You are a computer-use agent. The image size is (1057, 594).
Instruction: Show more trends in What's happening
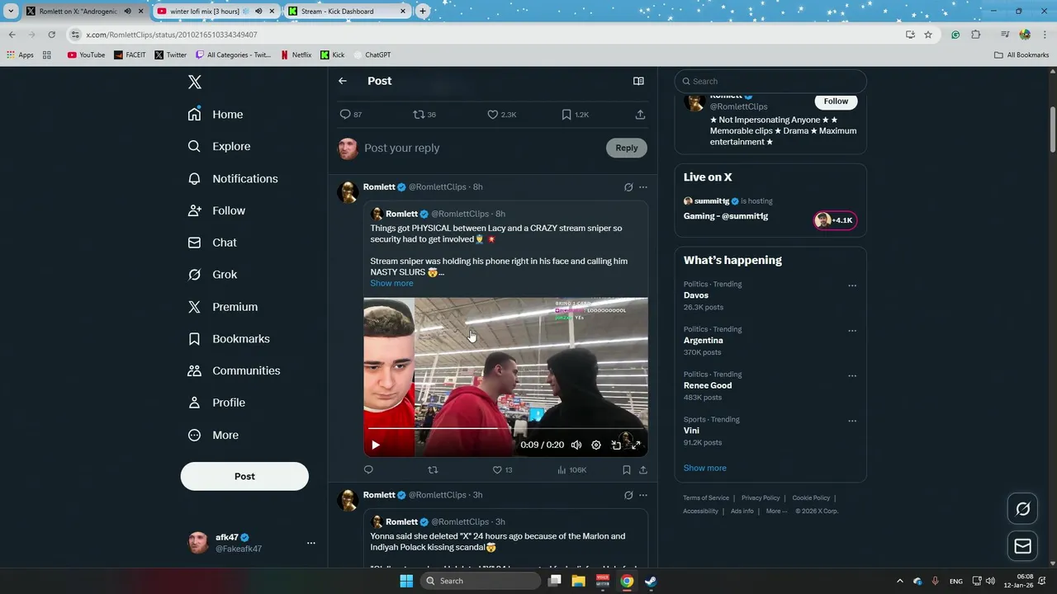(704, 468)
